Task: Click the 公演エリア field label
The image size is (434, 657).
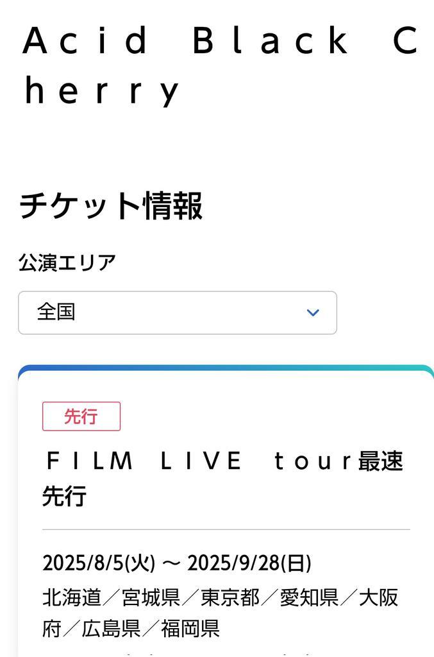Action: click(x=67, y=262)
